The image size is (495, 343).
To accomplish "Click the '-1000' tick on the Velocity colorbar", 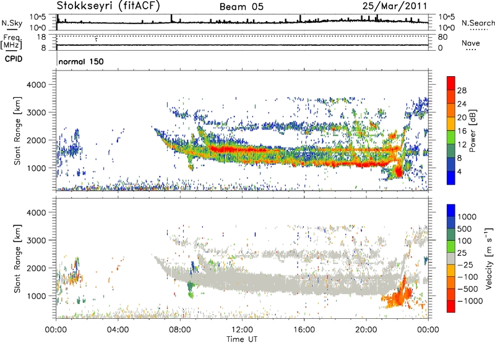I will 470,301.
